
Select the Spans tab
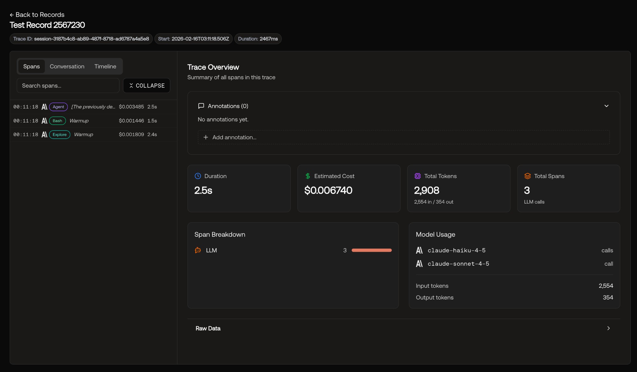click(x=31, y=66)
